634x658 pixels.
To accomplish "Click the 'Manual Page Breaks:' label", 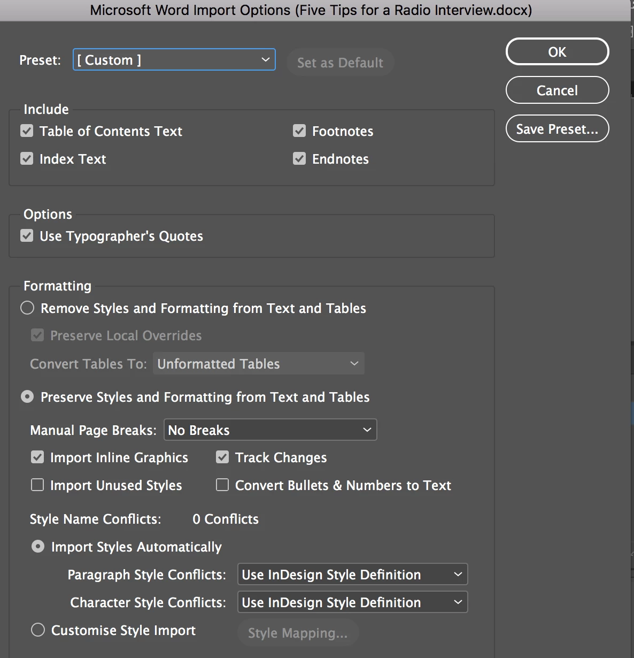I will tap(94, 430).
